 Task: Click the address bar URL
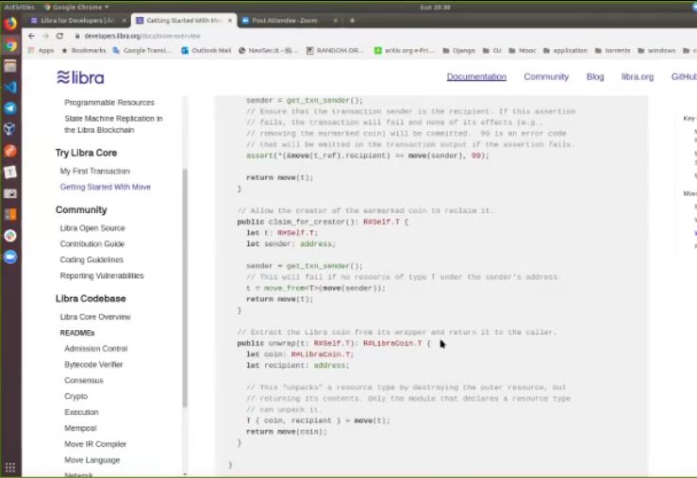point(142,36)
